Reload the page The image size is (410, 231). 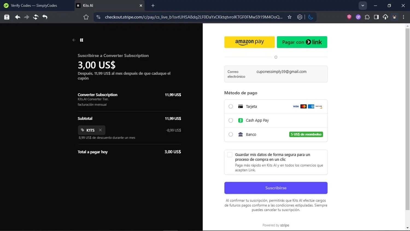point(36,17)
